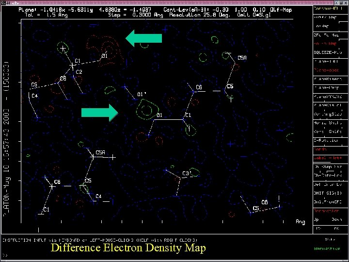Select the red Fo-Fc Map entry

pos(325,44)
